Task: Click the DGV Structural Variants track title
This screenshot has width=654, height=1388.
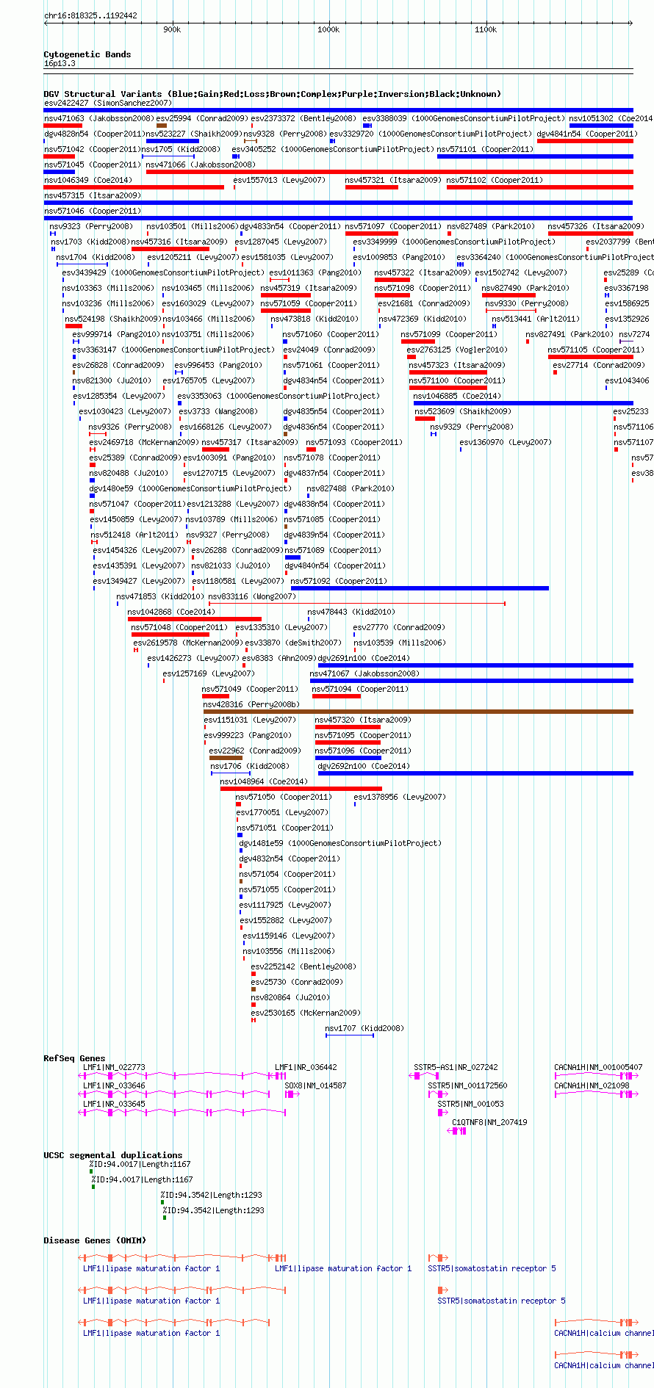Action: (273, 94)
